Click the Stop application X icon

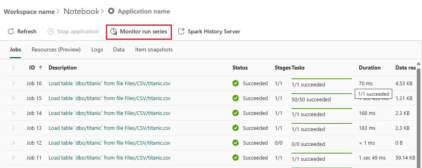pos(51,31)
